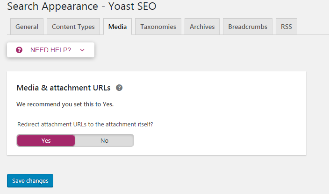The width and height of the screenshot is (329, 194).
Task: Click help icon beside Media & attachment URLs
Action: click(x=119, y=88)
